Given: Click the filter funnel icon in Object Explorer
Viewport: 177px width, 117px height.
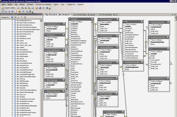Looking at the screenshot, I should coord(21,17).
